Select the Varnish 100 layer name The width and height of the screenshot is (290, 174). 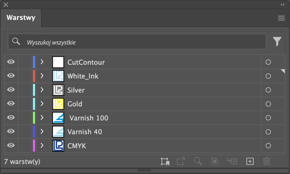(89, 118)
